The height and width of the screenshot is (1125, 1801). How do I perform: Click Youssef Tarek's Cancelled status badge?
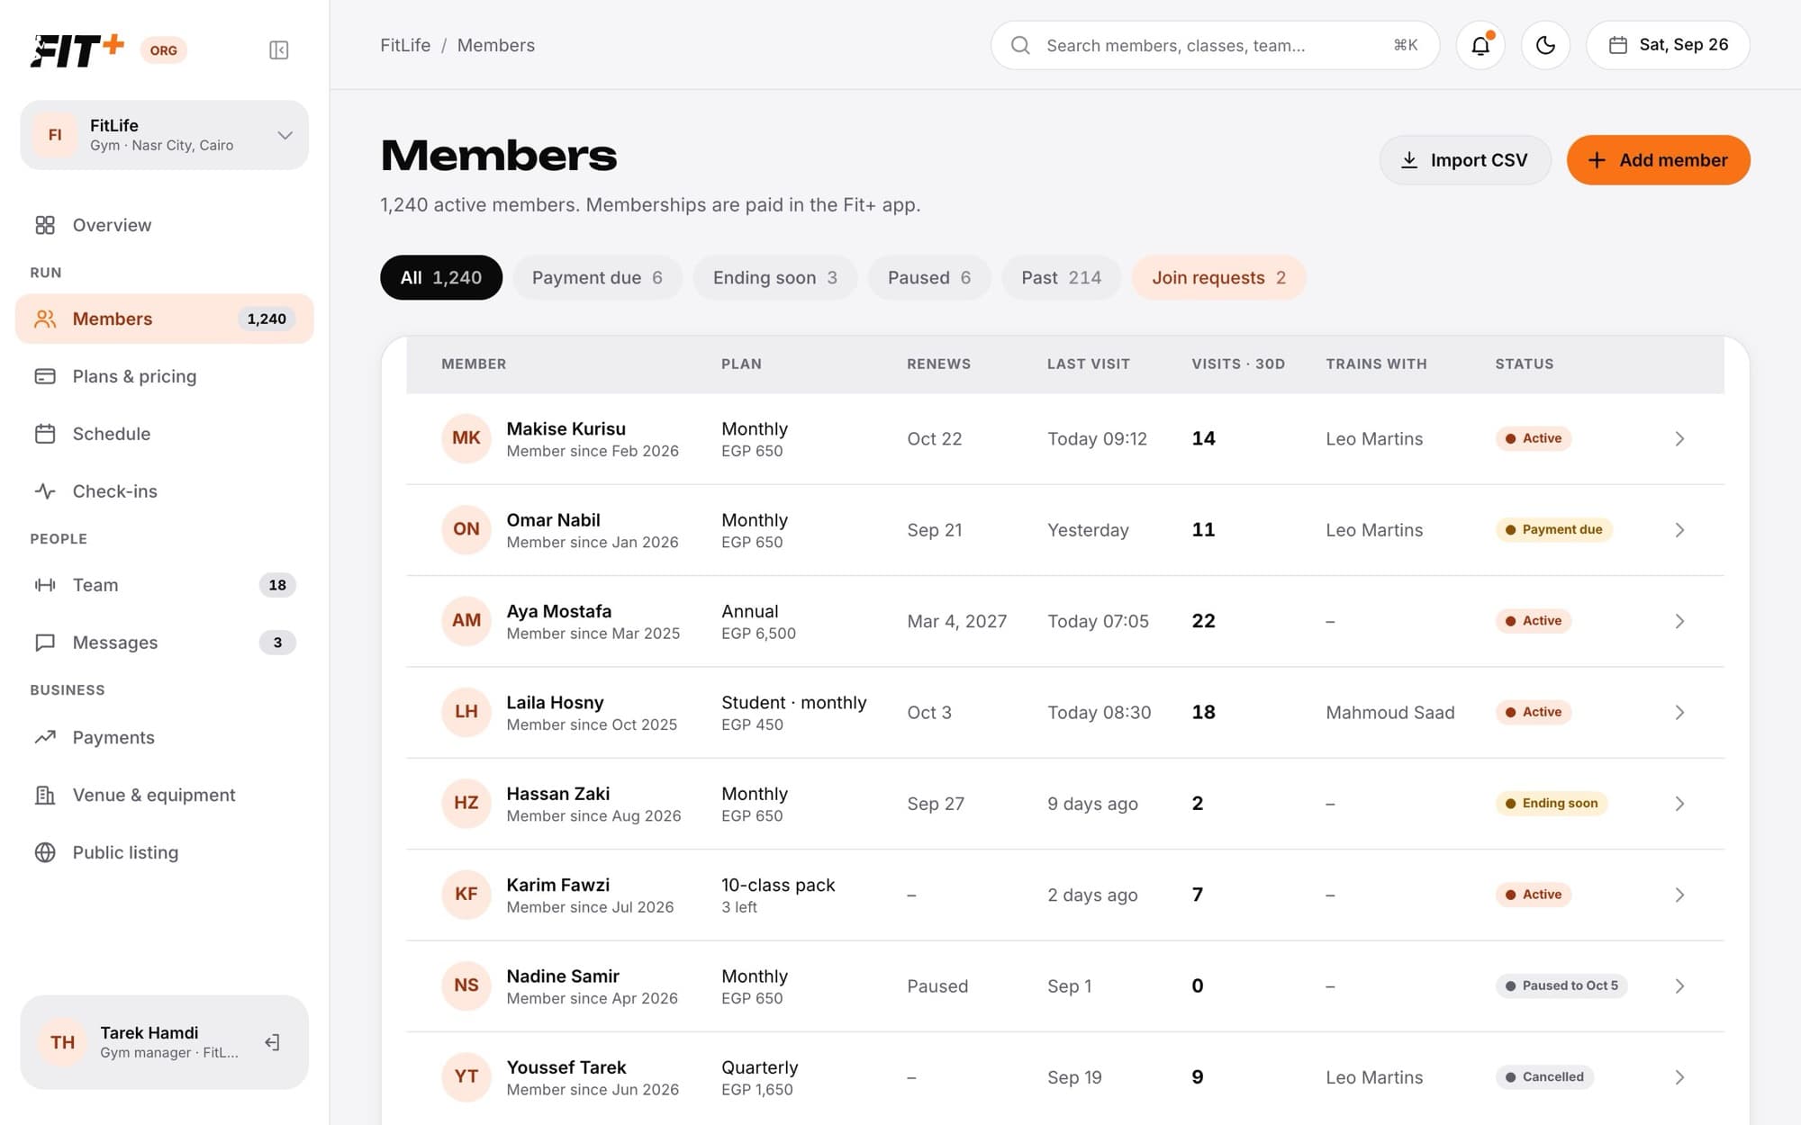click(1544, 1076)
